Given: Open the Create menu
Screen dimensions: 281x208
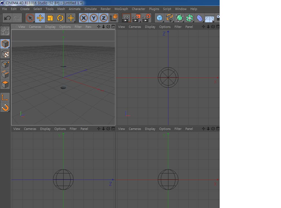Looking at the screenshot, I should point(25,9).
